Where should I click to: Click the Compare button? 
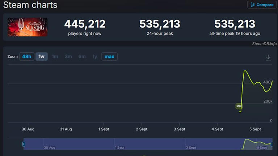click(262, 5)
